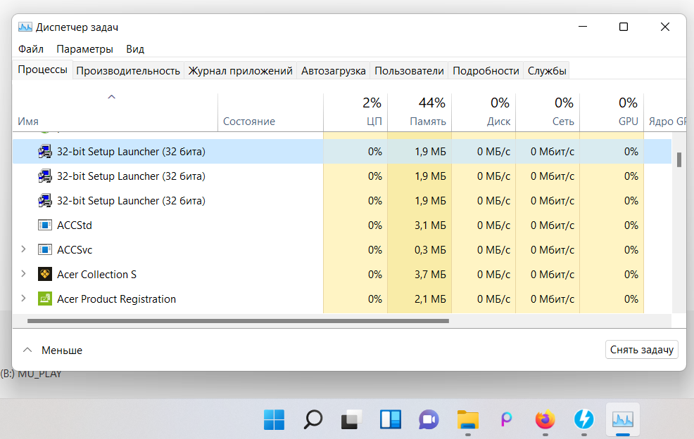This screenshot has height=439, width=694.
Task: Click the horizontal scrollbar thumb
Action: click(238, 321)
